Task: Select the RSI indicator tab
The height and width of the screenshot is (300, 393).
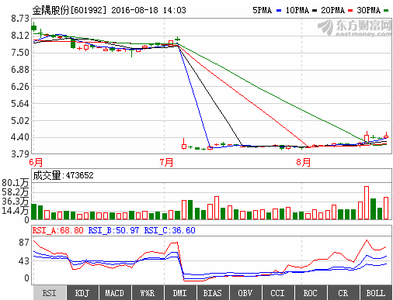Action: 50,293
